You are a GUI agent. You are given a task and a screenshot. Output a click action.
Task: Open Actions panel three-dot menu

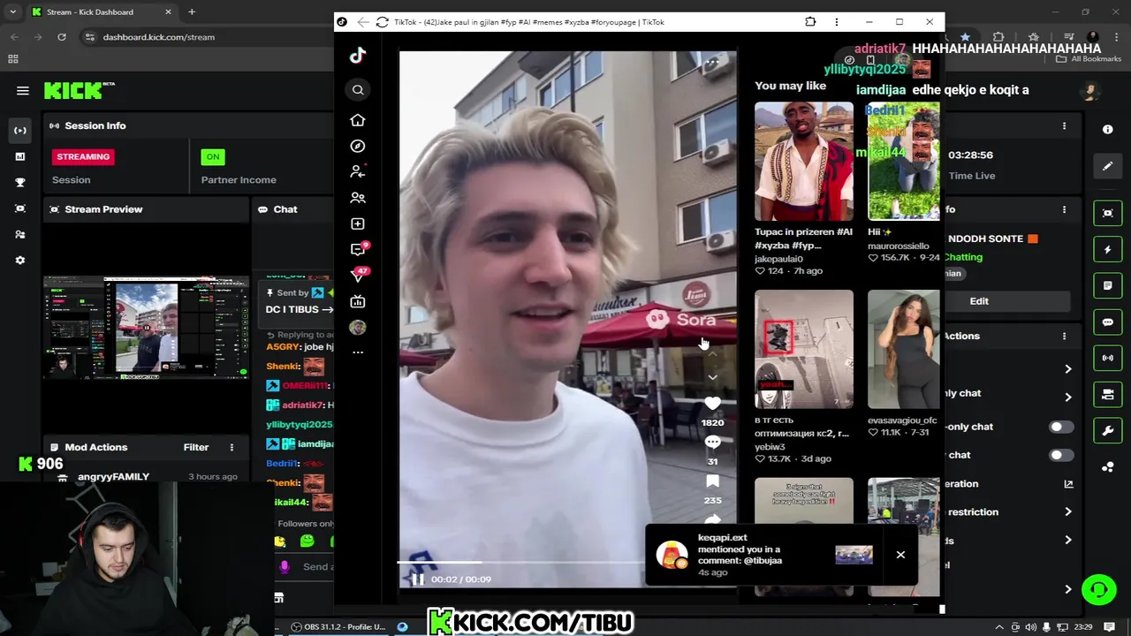(x=1064, y=337)
